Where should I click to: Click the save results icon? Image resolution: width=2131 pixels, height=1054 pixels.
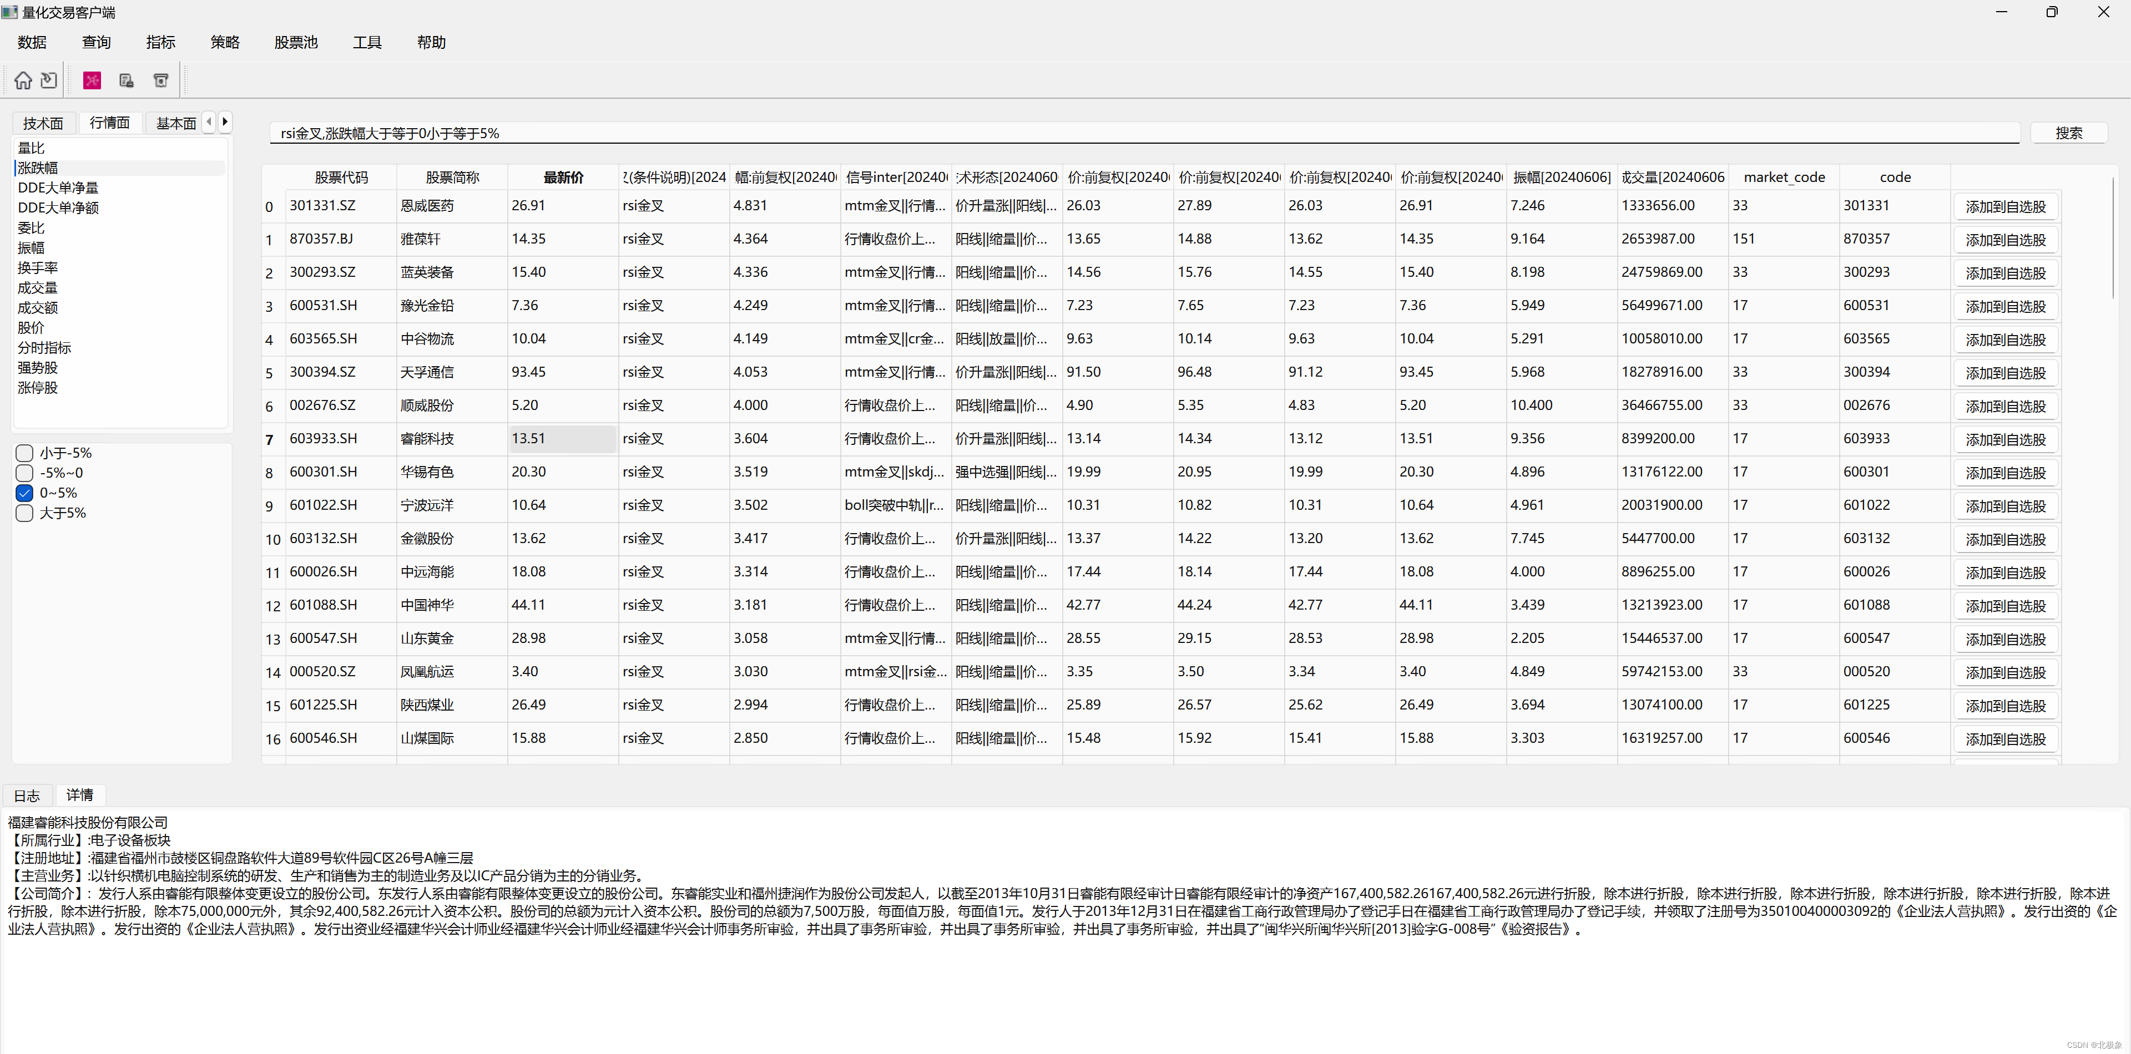coord(126,80)
